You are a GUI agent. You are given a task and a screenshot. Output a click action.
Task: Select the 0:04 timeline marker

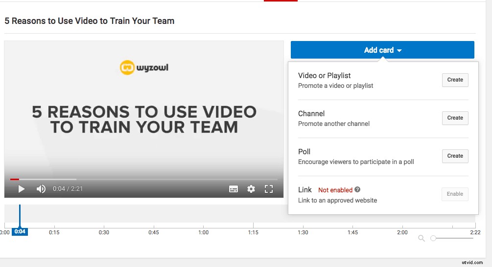[x=20, y=232]
